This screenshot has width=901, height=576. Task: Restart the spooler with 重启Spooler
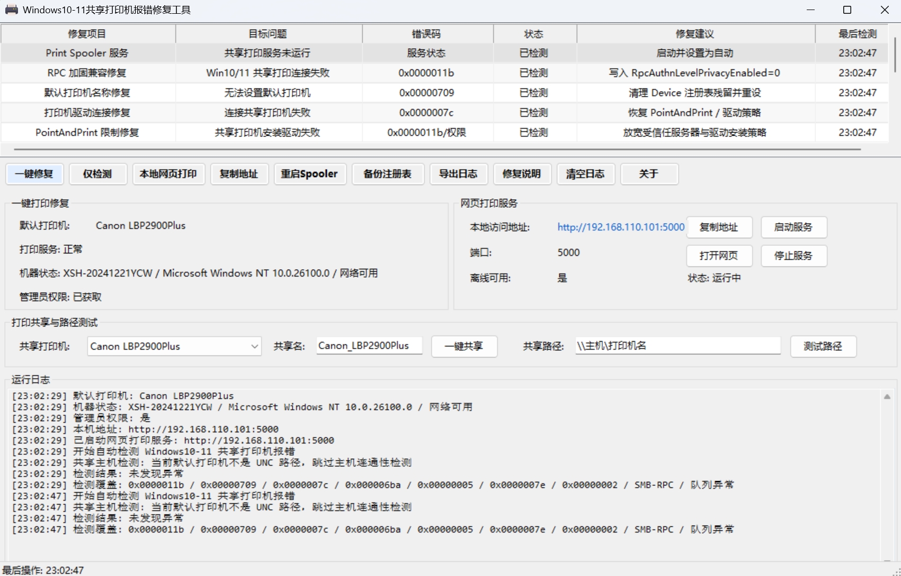click(x=310, y=174)
